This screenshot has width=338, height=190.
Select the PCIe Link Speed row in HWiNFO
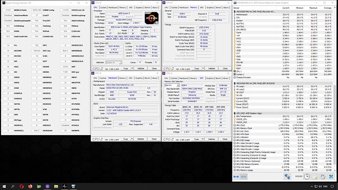284,167
